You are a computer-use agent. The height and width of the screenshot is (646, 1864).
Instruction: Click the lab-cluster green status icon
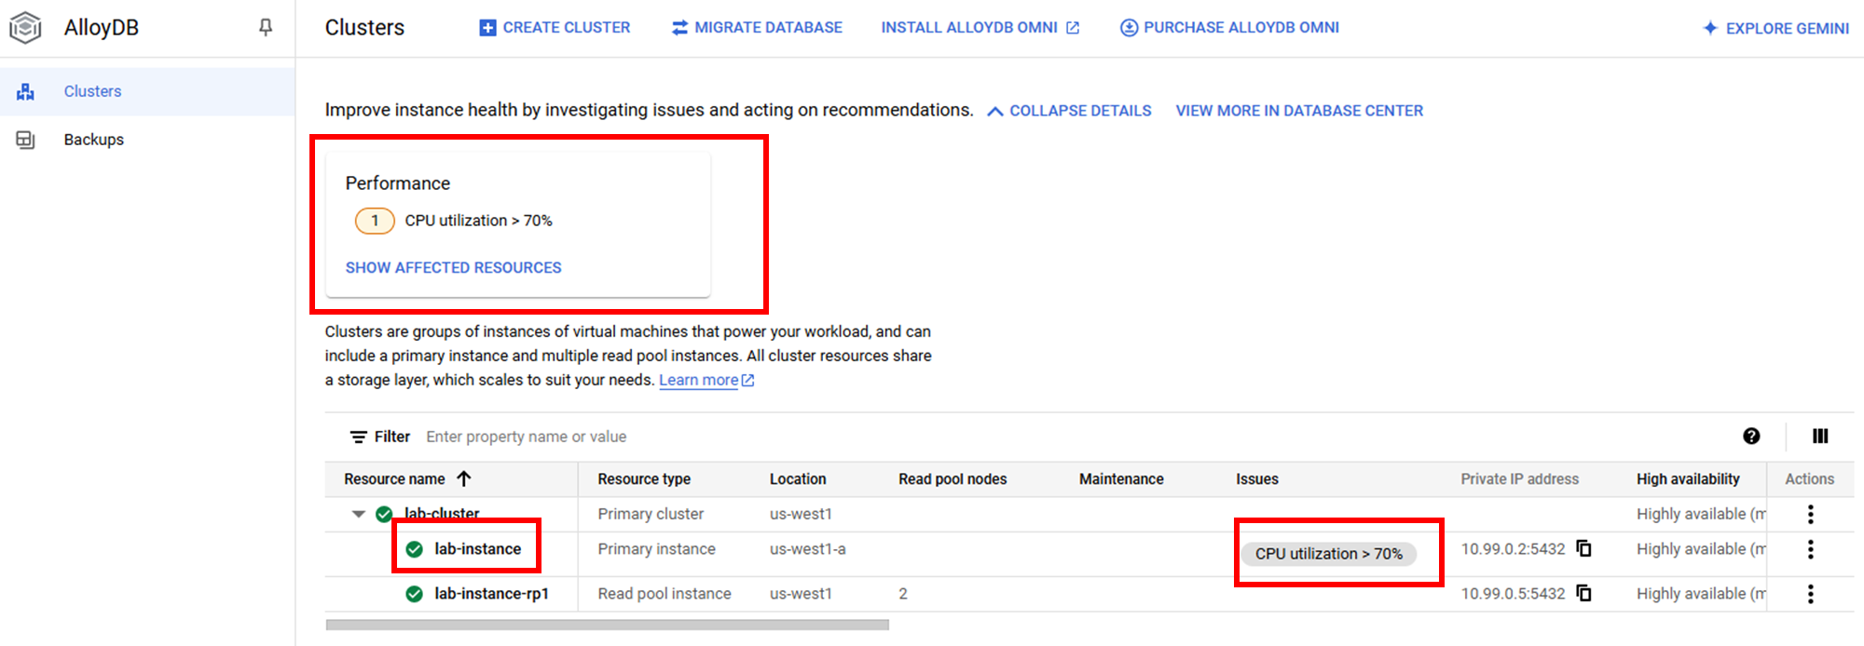(x=384, y=514)
